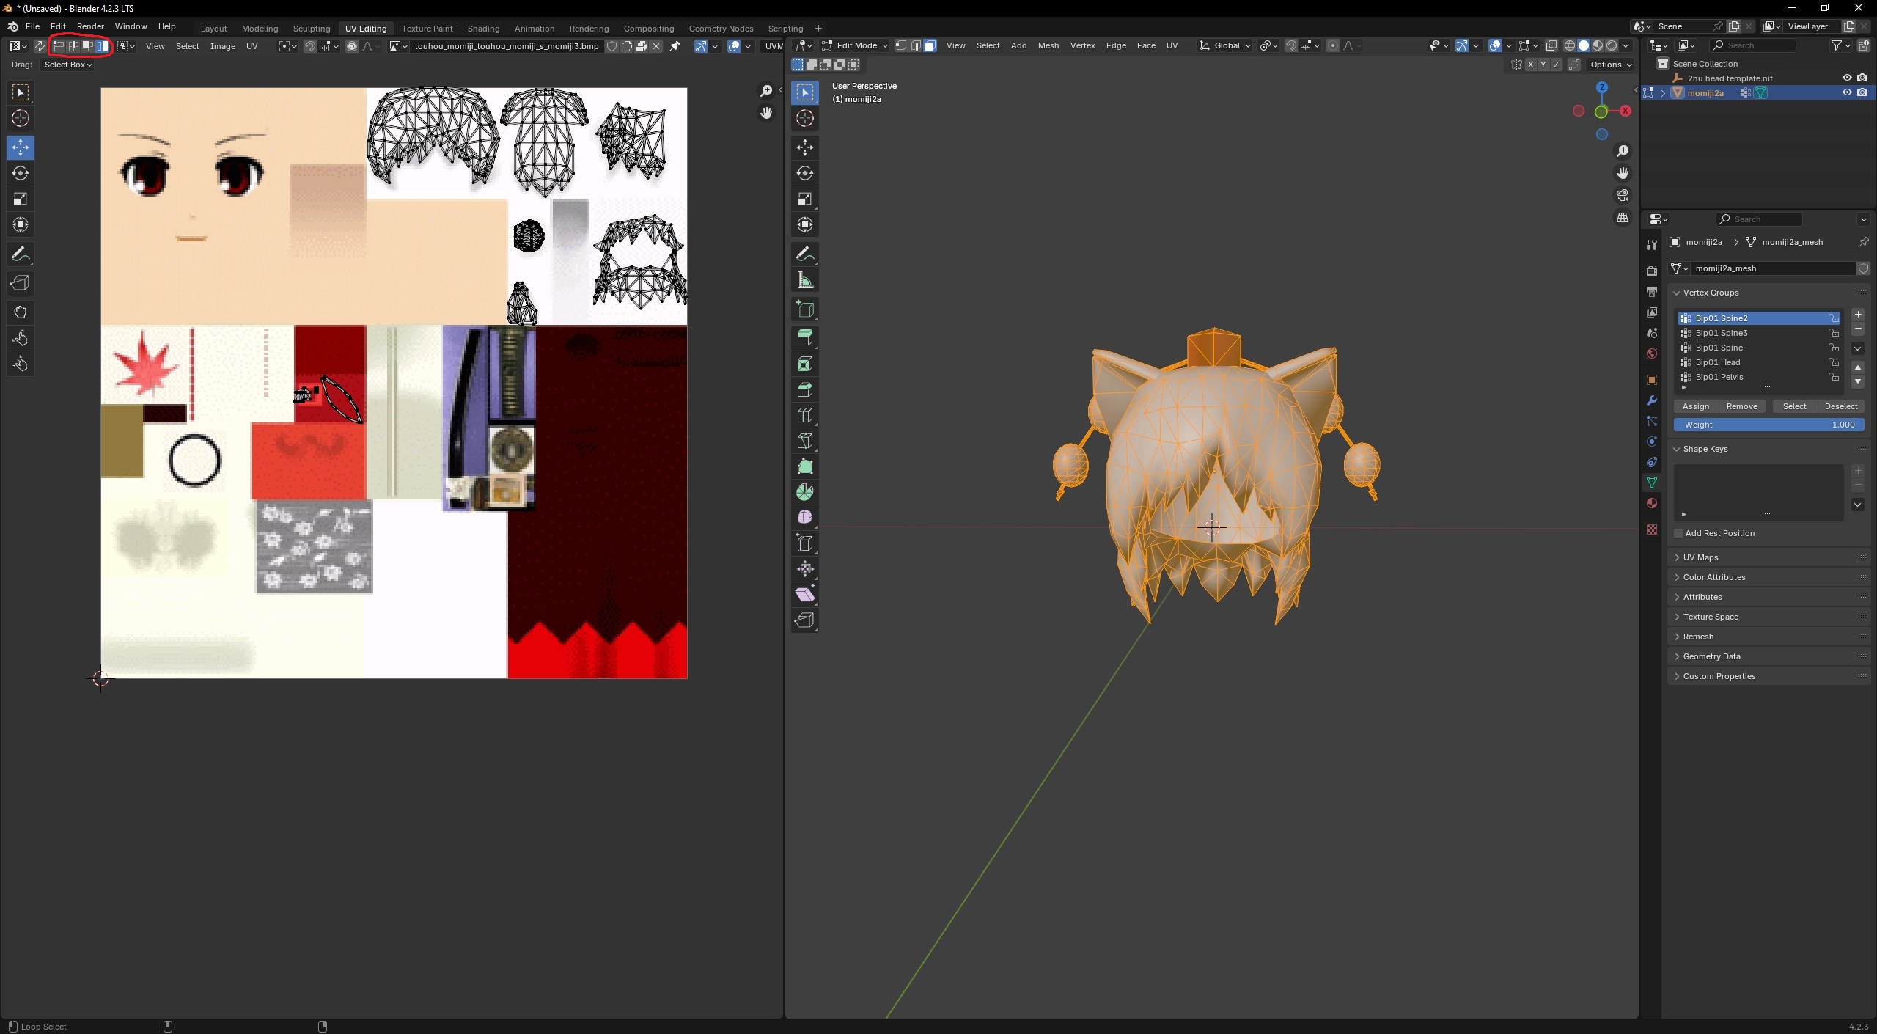Enable the Add Rest Position checkbox
The image size is (1877, 1034).
(1678, 533)
